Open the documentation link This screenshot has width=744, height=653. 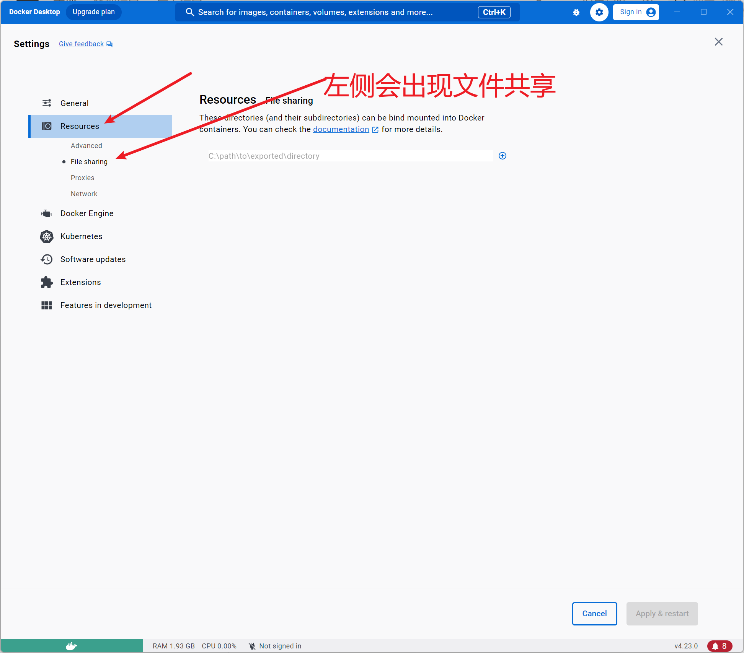(341, 129)
